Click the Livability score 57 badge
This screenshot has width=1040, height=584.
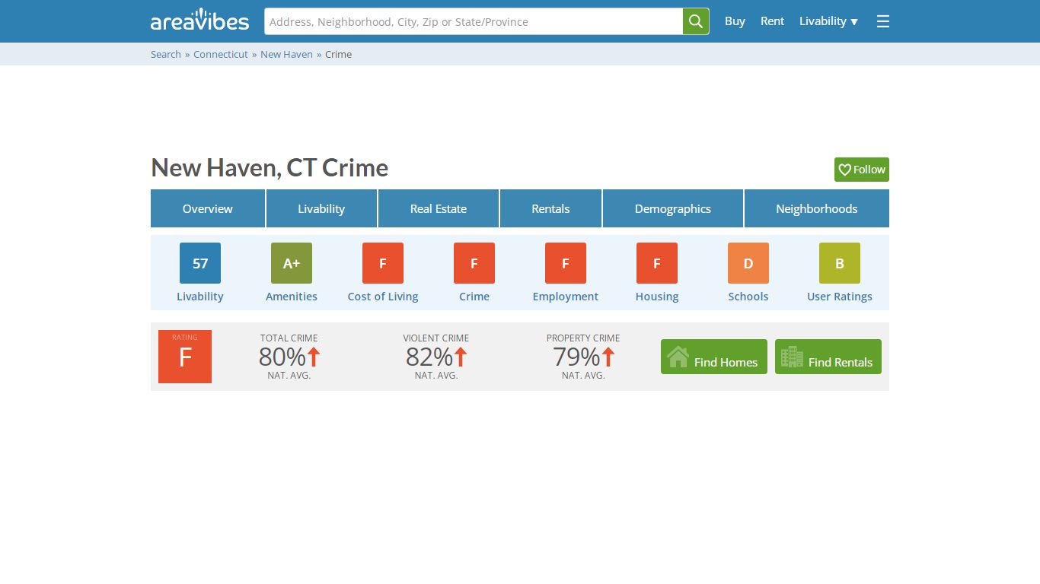click(x=200, y=263)
